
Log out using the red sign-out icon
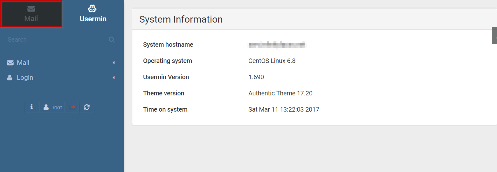click(72, 107)
